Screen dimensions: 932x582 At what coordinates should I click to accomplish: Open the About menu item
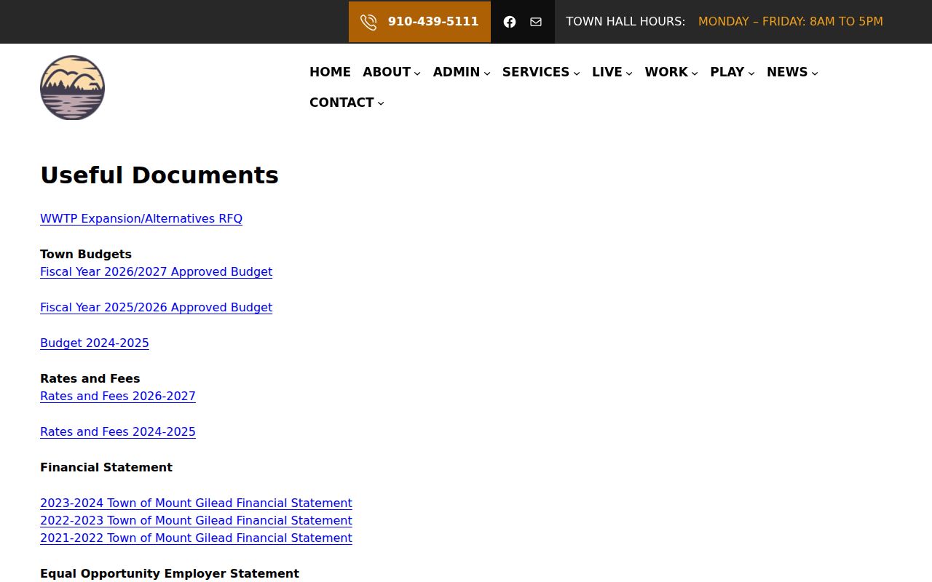point(387,72)
